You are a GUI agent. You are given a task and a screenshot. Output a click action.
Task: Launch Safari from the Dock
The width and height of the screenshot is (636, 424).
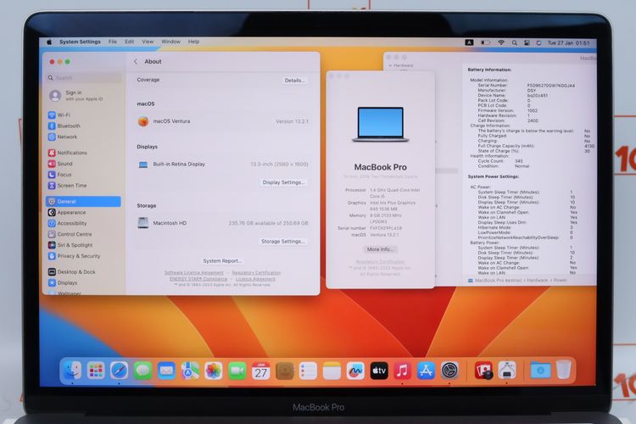coord(120,370)
